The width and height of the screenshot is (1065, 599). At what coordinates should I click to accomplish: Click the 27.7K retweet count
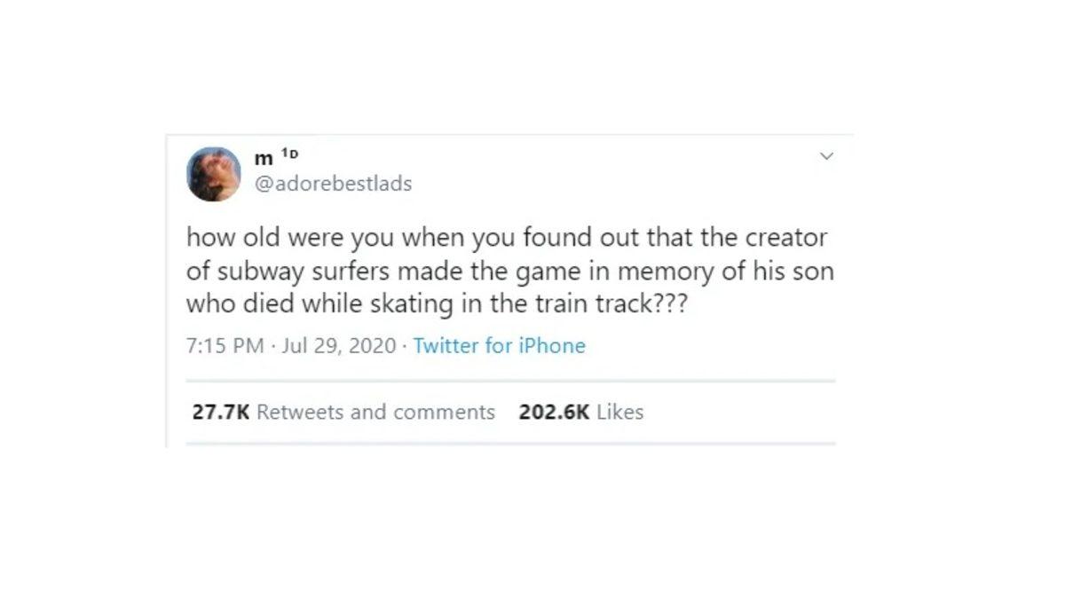pos(221,412)
